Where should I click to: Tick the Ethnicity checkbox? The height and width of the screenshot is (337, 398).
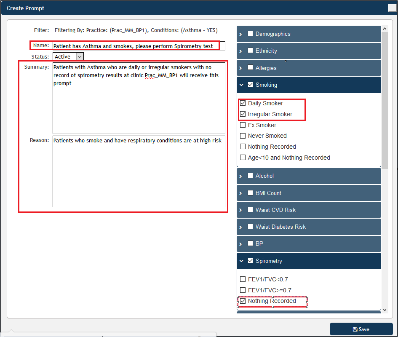pyautogui.click(x=250, y=51)
